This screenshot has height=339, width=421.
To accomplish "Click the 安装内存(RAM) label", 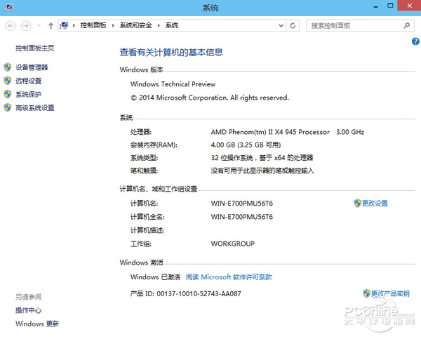I will click(154, 145).
